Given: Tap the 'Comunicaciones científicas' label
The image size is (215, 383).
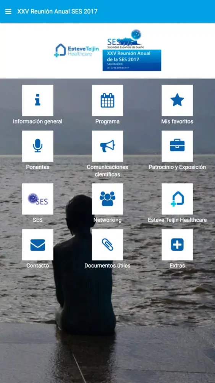Looking at the screenshot, I should coord(107,171).
